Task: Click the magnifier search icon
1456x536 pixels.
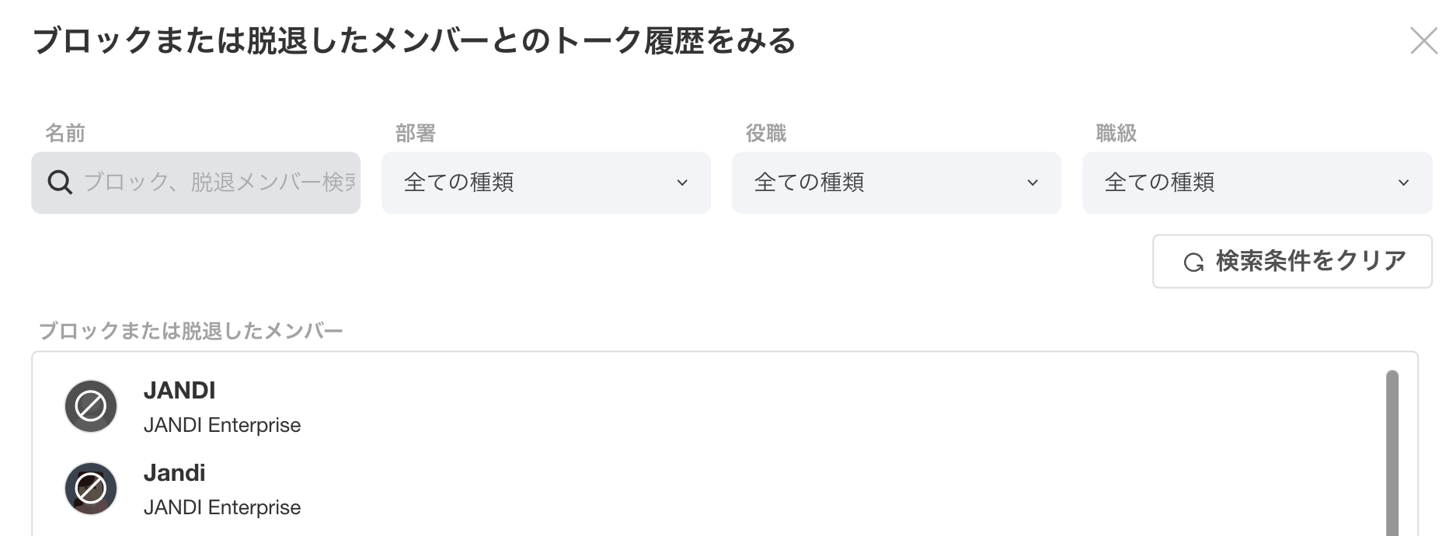Action: [60, 183]
